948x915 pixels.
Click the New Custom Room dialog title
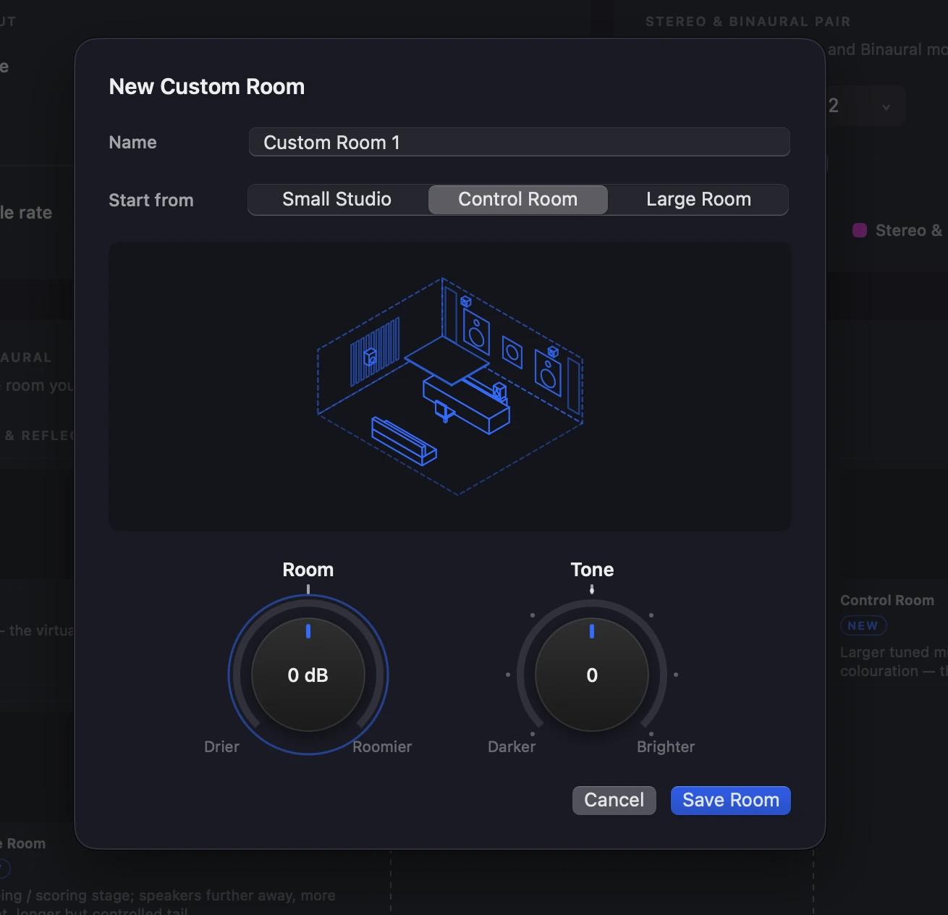coord(207,87)
